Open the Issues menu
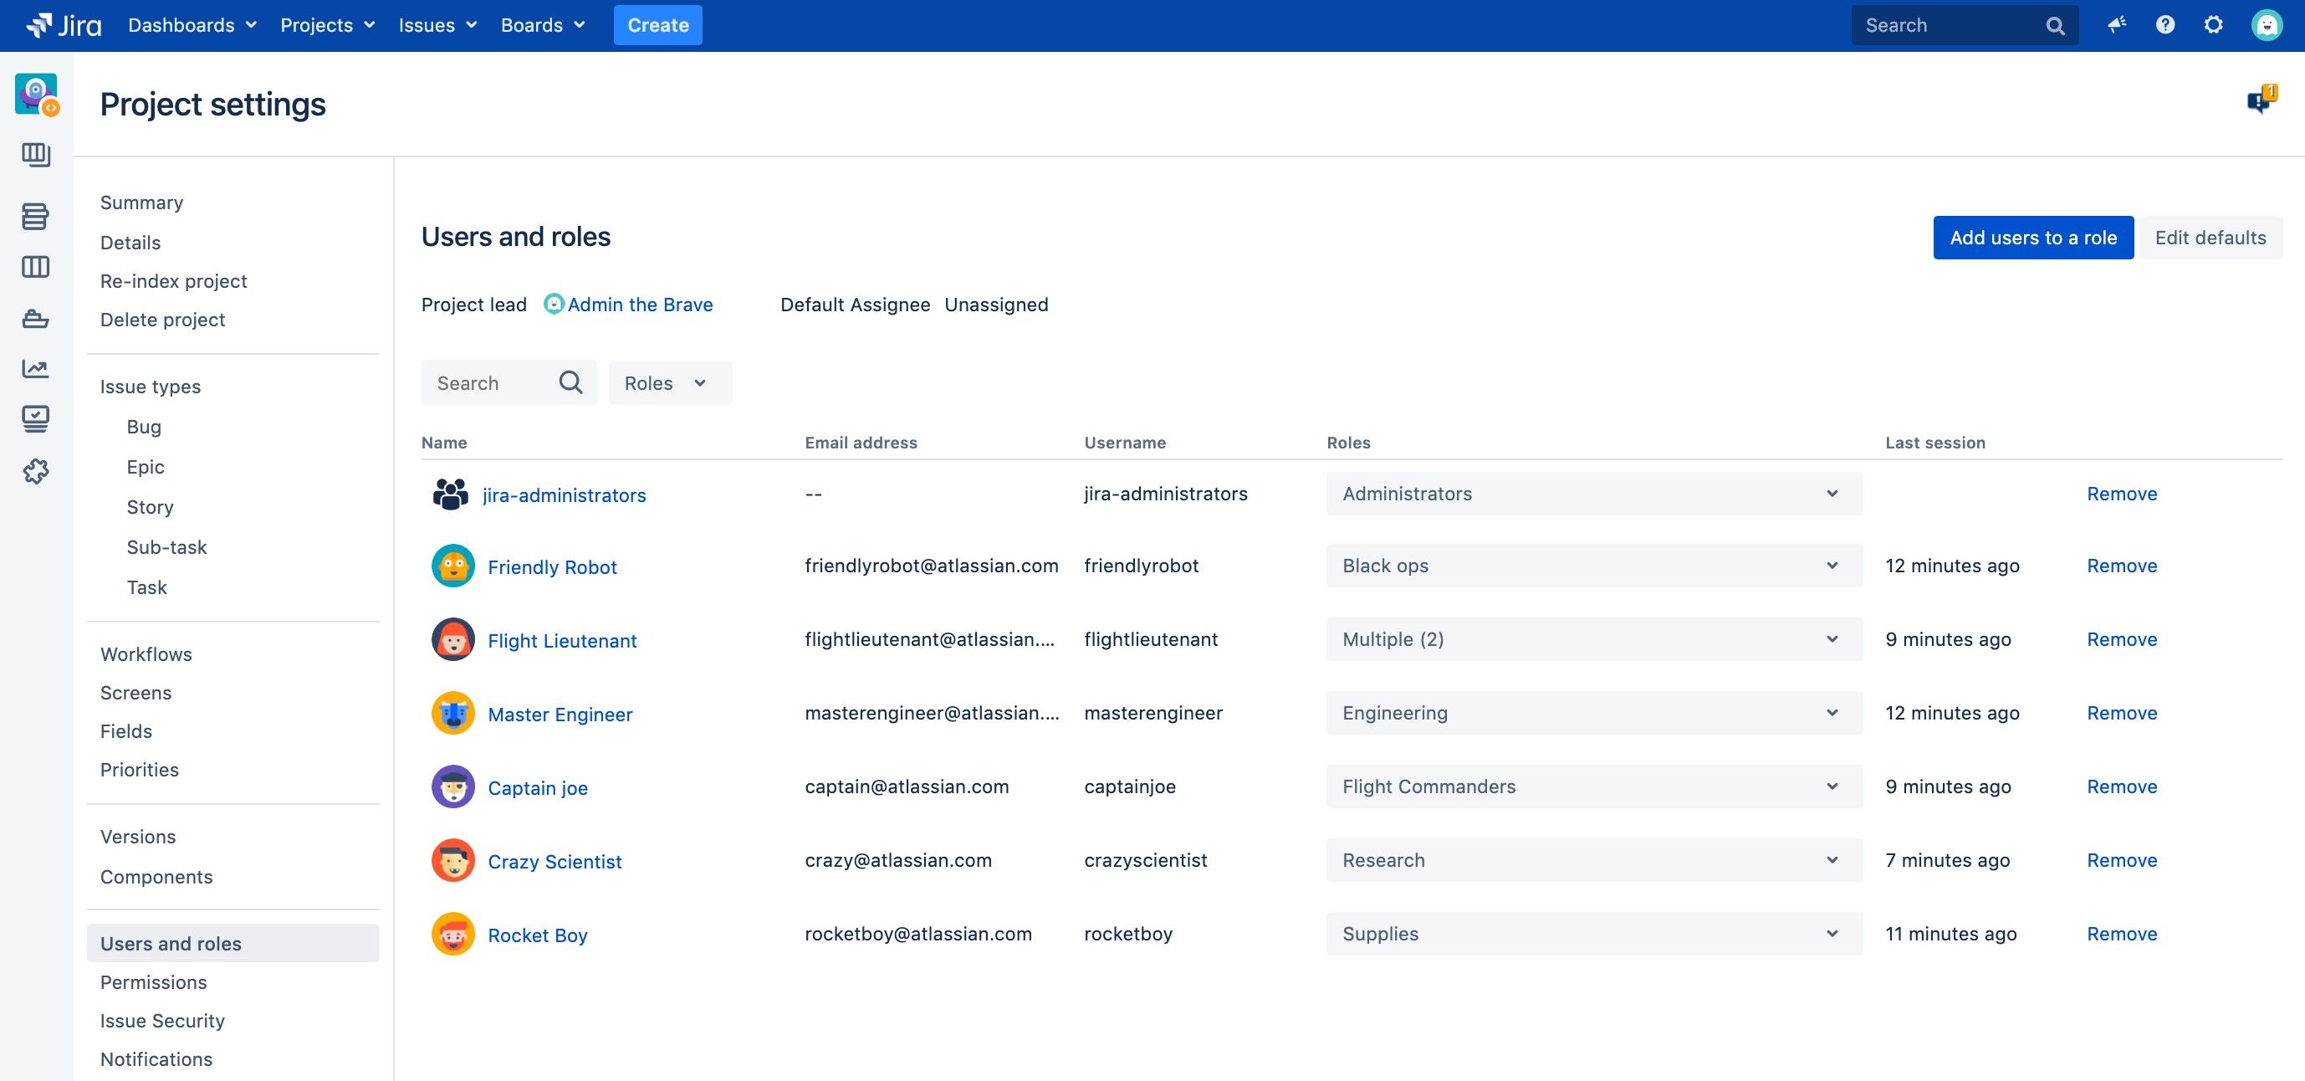Image resolution: width=2305 pixels, height=1081 pixels. pos(437,25)
